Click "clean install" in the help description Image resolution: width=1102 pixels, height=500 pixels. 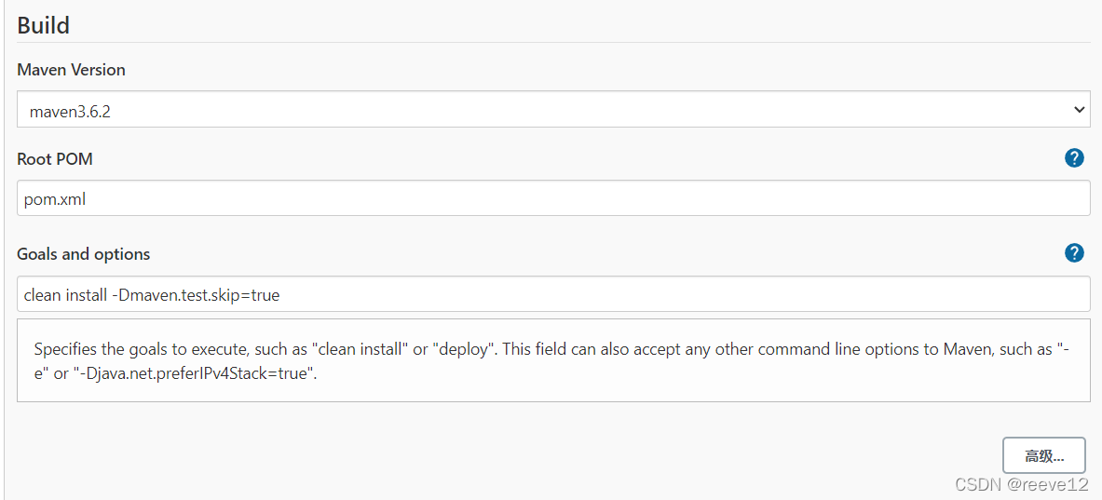click(x=361, y=350)
